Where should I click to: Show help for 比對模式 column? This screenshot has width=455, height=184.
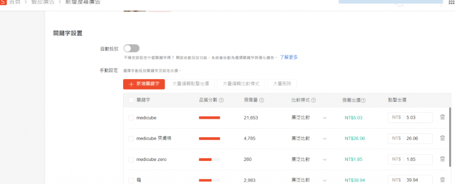[x=313, y=100]
